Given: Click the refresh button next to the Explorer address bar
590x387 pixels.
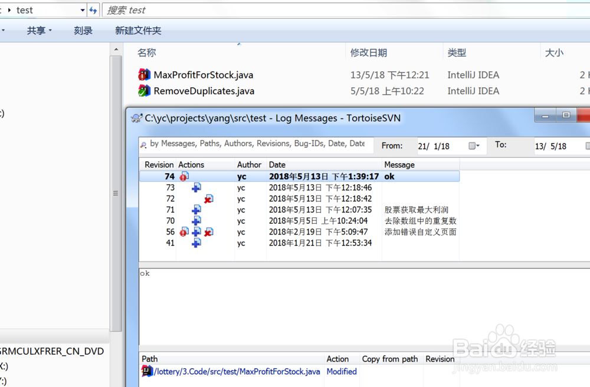Looking at the screenshot, I should coord(93,10).
